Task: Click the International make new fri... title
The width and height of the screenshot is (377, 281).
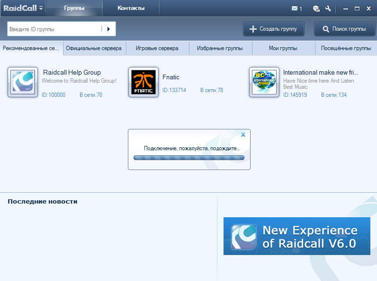Action: pyautogui.click(x=321, y=72)
